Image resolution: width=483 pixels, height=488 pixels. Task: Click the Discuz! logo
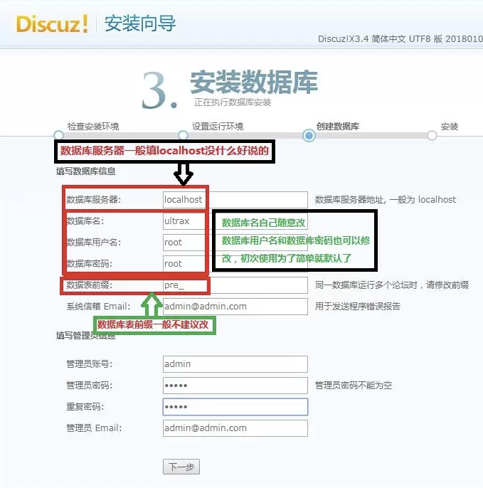pyautogui.click(x=52, y=24)
